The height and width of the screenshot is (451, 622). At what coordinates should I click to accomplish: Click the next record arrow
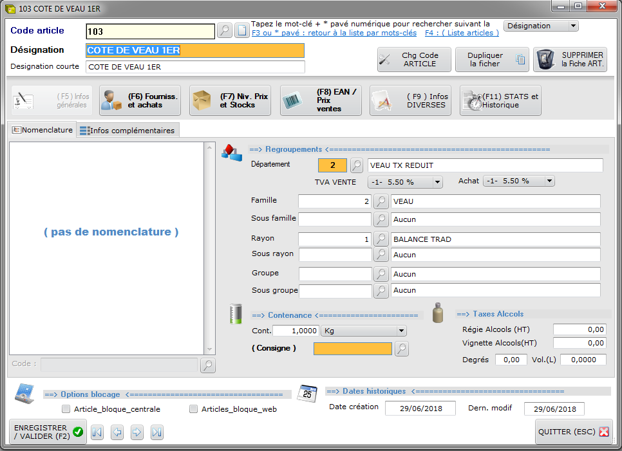[137, 432]
